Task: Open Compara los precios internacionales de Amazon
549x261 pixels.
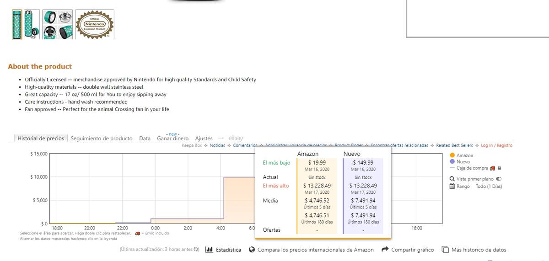Action: (x=316, y=250)
